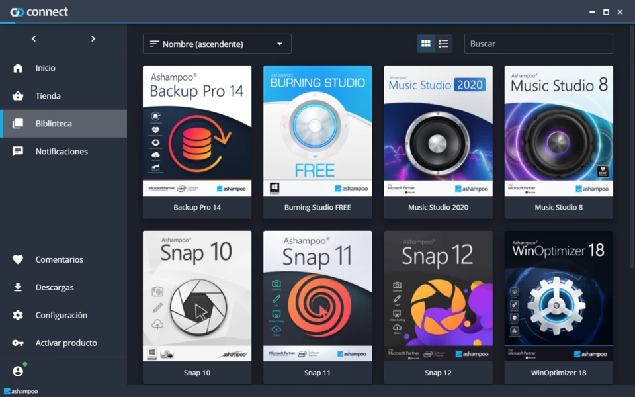Open Activar producto from the sidebar

pos(63,343)
